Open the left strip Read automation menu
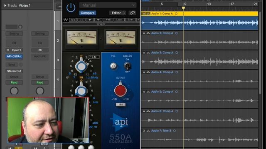Image resolution: width=266 pixels, height=149 pixels. (x=14, y=82)
